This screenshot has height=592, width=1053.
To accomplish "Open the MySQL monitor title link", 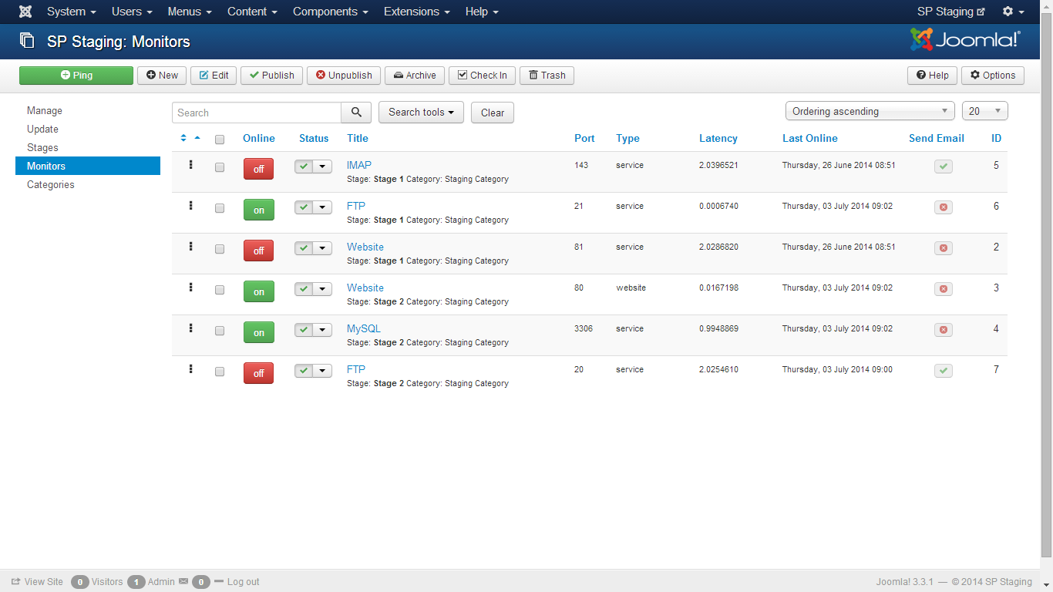I will coord(364,328).
